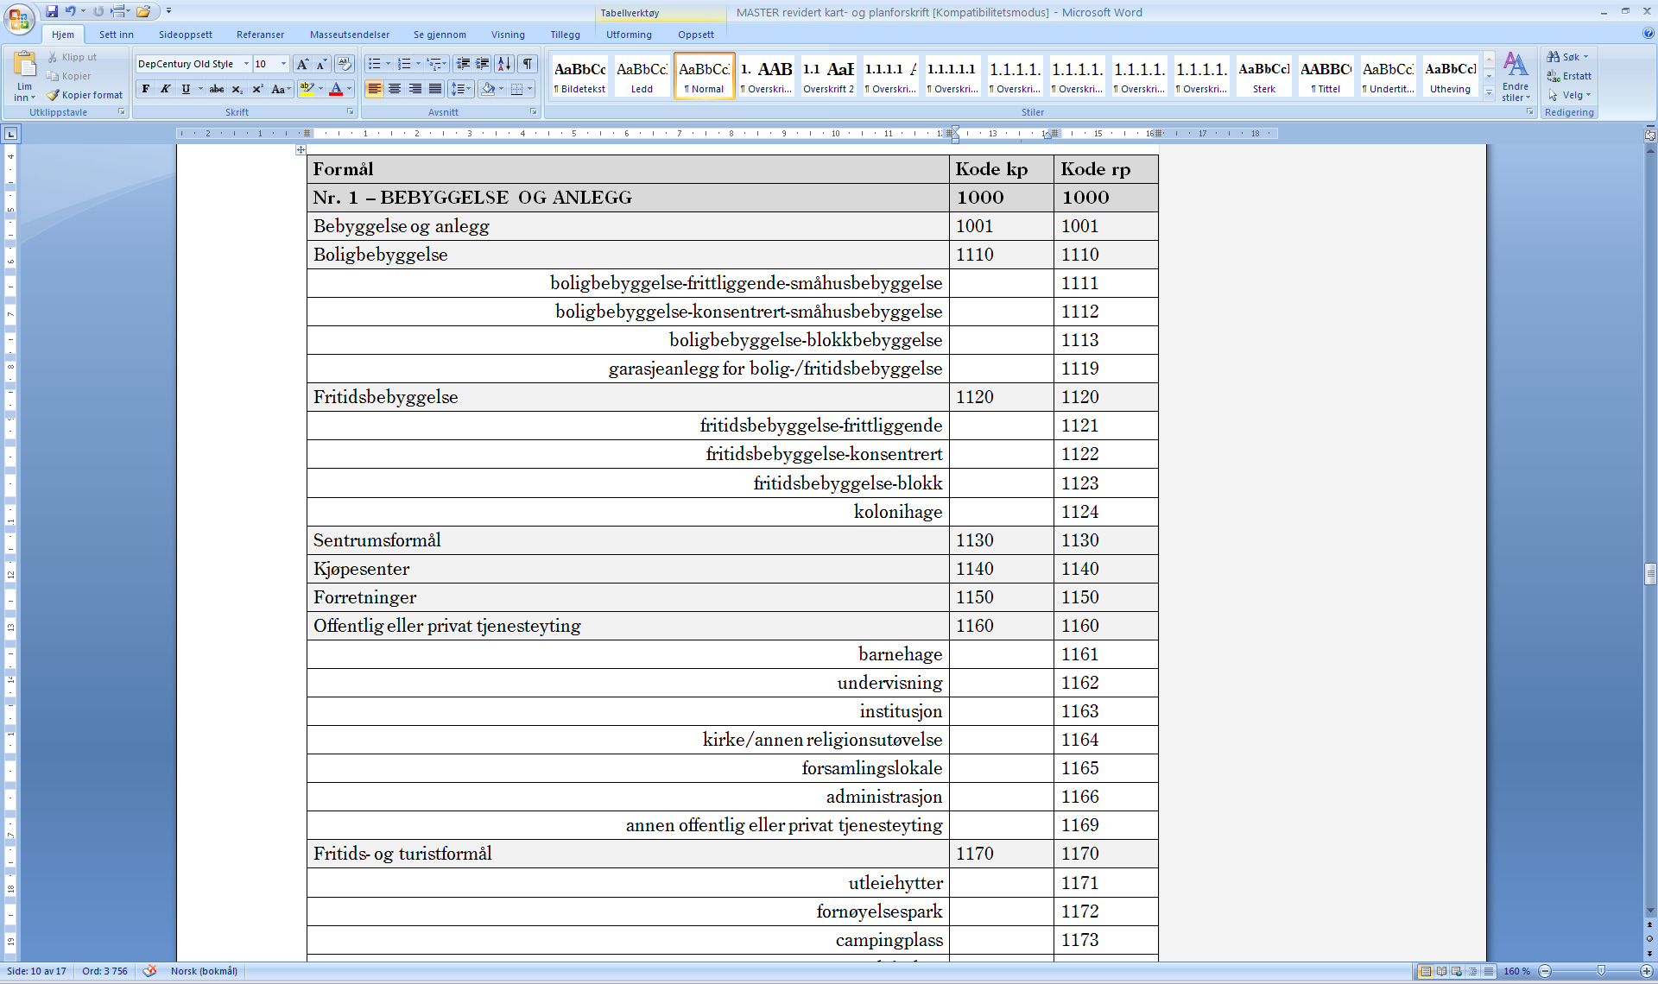This screenshot has height=984, width=1658.
Task: Open the numbered list dropdown arrow
Action: coord(418,64)
